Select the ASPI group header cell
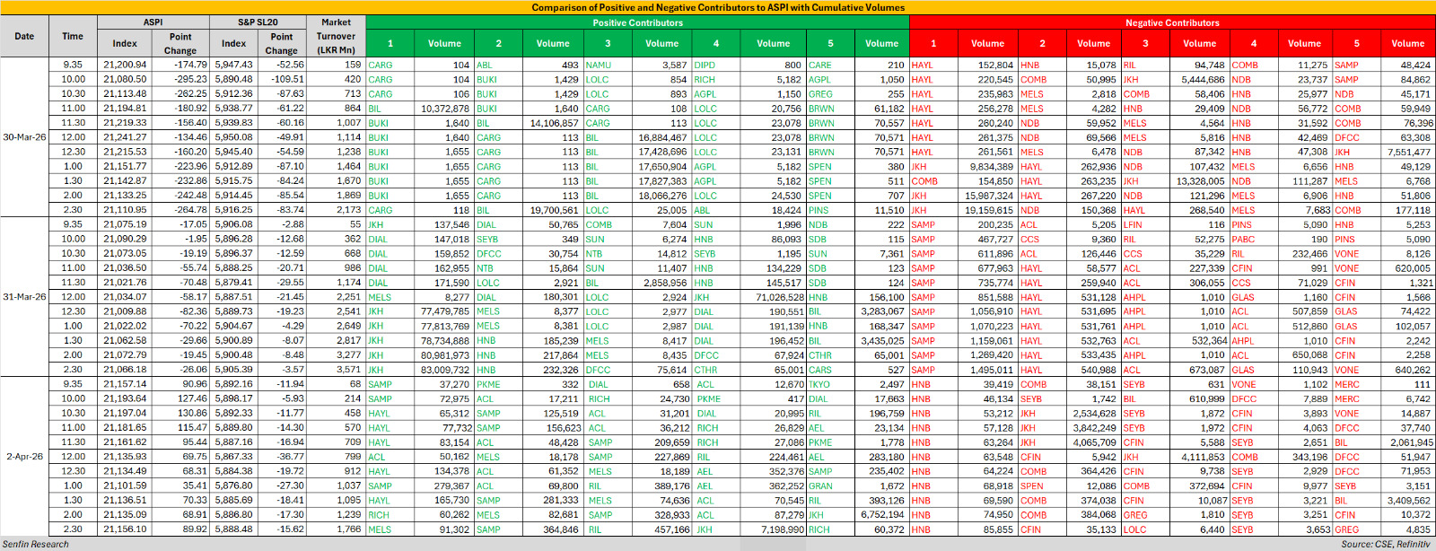The image size is (1436, 551). click(x=153, y=22)
